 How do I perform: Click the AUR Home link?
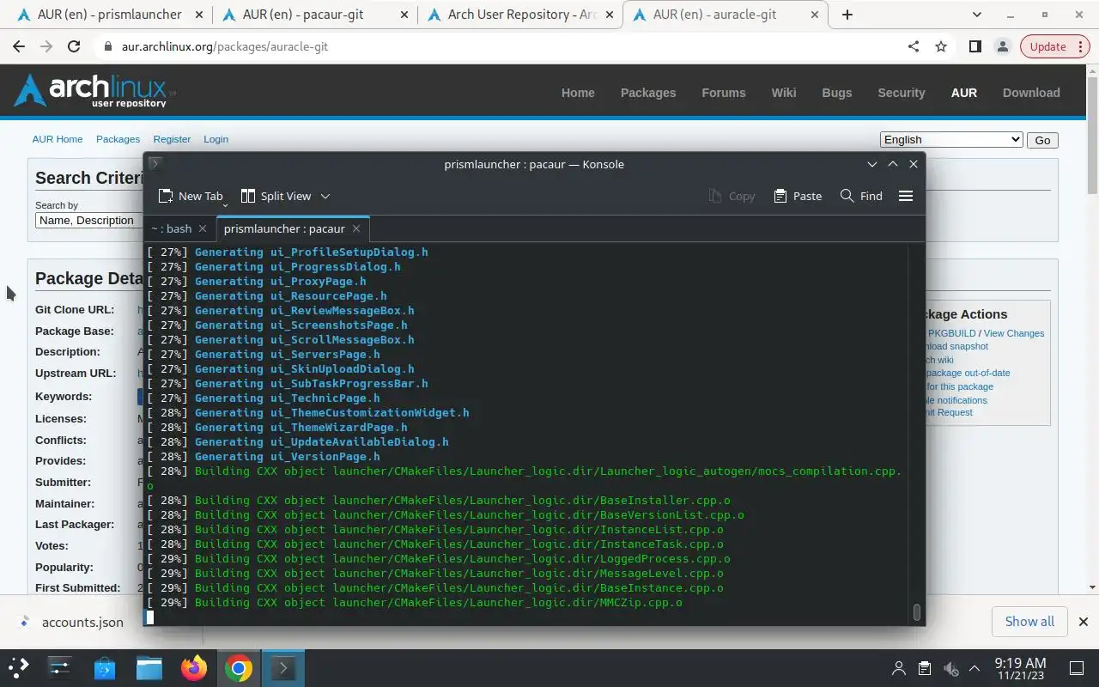[x=58, y=139]
